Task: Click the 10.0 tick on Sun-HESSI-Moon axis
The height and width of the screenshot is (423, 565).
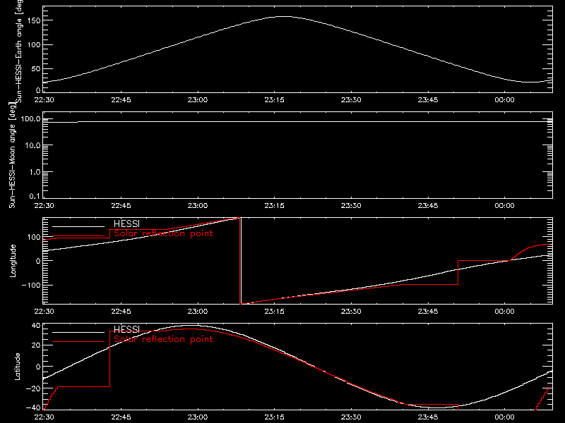Action: pos(32,145)
